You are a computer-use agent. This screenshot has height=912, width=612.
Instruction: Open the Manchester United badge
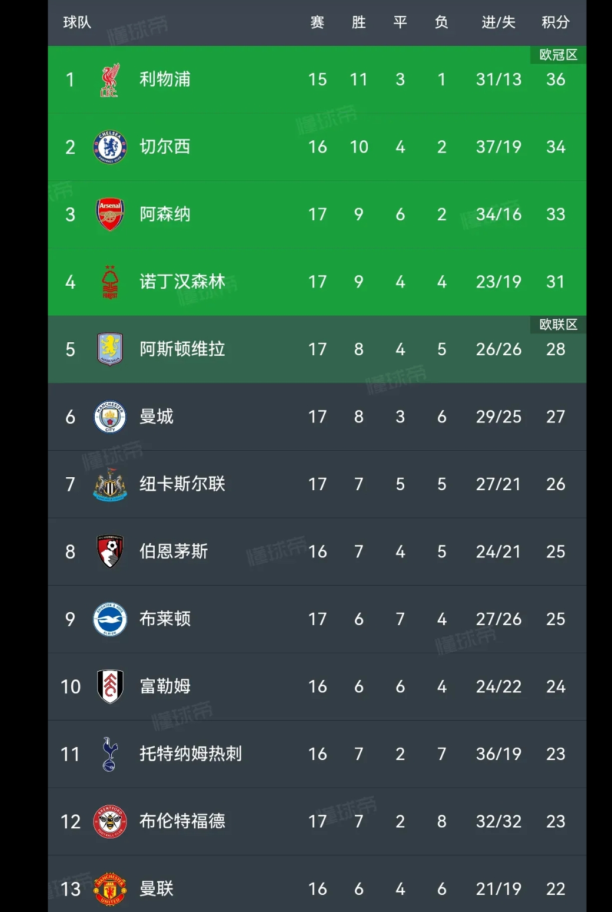click(x=110, y=889)
